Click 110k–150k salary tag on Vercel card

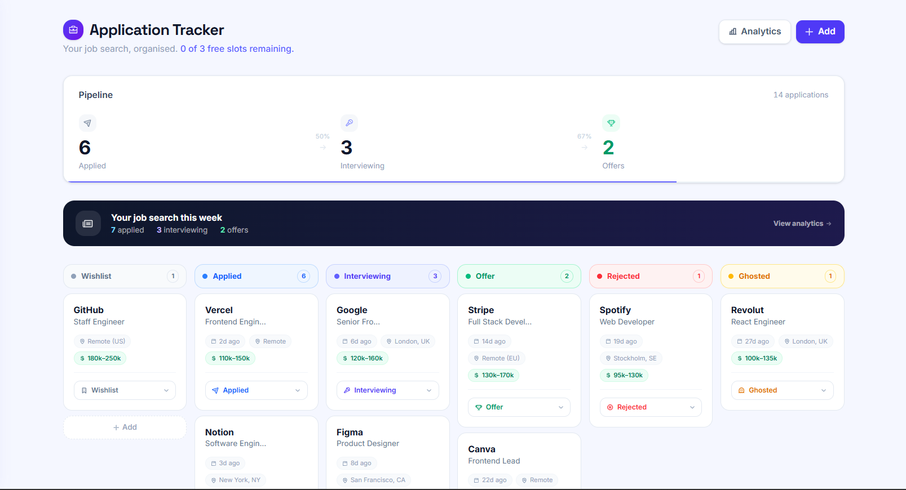(231, 358)
